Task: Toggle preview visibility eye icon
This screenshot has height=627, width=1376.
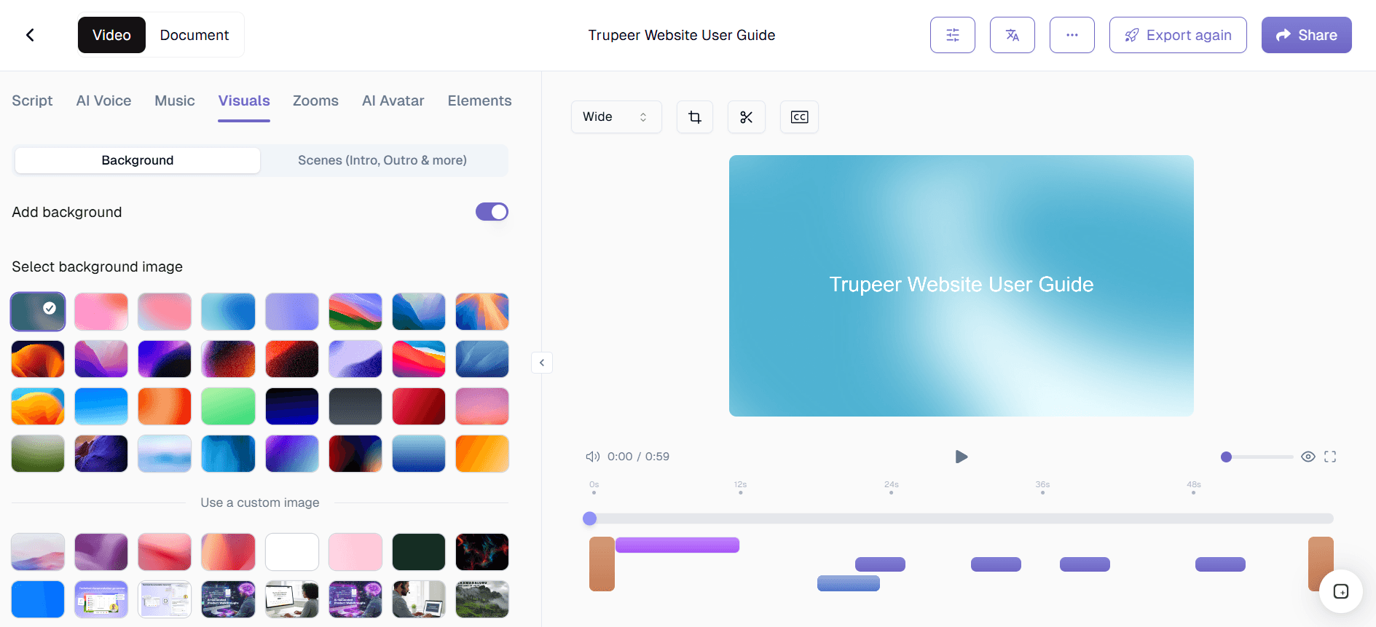Action: pos(1308,457)
